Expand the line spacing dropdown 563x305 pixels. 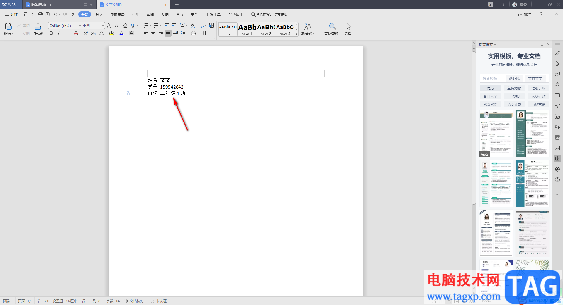[x=187, y=33]
